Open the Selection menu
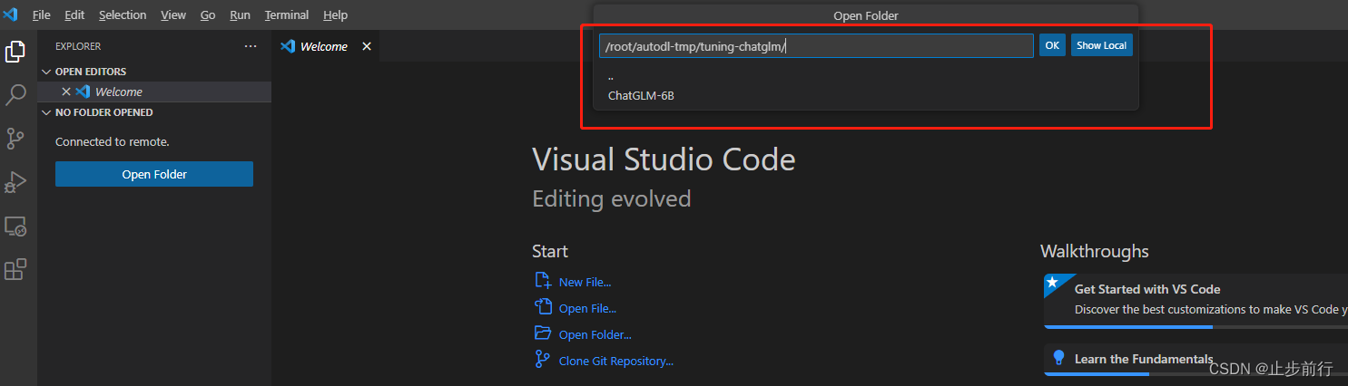 (123, 14)
